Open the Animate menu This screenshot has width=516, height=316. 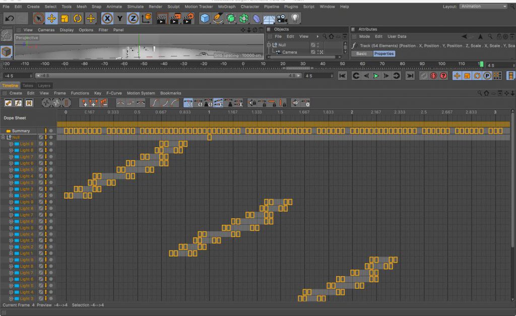click(x=114, y=7)
